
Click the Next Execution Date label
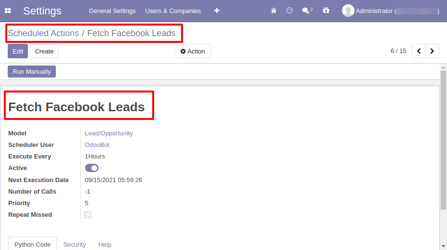[x=39, y=180]
